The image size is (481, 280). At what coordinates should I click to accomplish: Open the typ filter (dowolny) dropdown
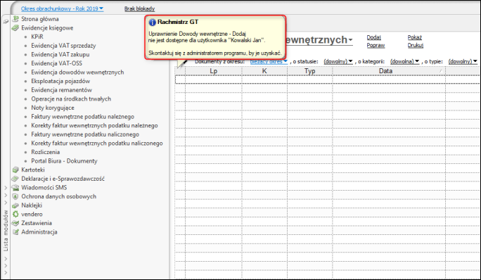(x=463, y=61)
